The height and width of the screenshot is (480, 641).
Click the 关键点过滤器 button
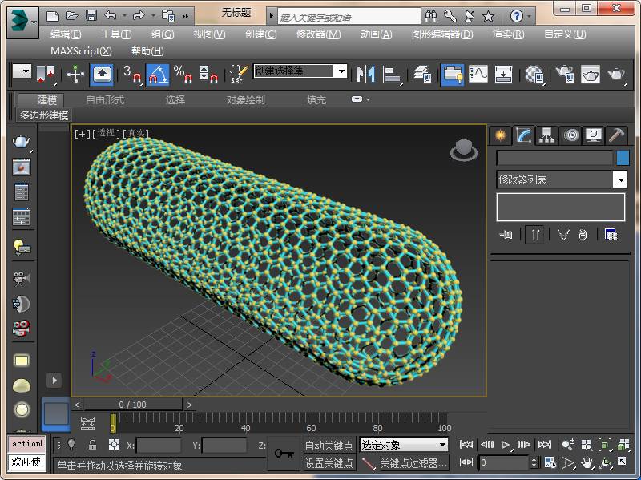click(413, 463)
